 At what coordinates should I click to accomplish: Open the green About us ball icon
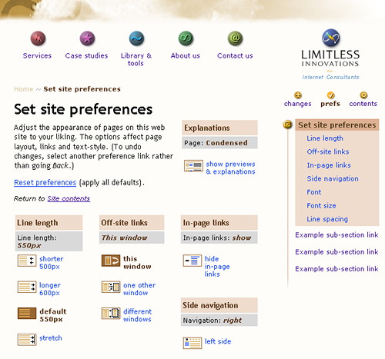coord(186,38)
